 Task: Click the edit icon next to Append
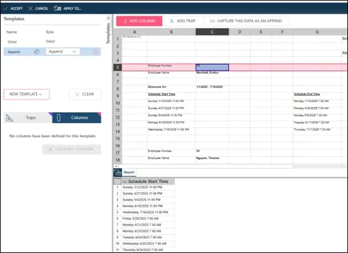coord(37,52)
